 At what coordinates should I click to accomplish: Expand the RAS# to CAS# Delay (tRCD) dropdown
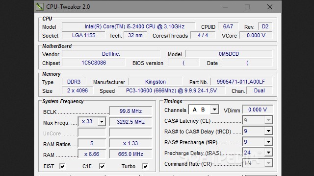click(268, 131)
